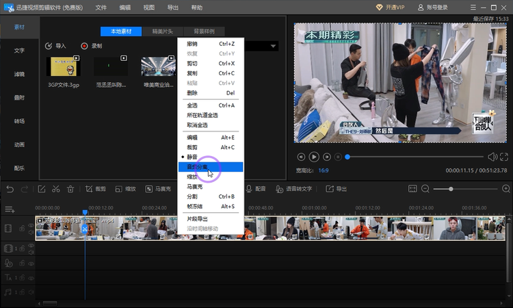
Task: Click the previous-frame playback button
Action: (301, 157)
